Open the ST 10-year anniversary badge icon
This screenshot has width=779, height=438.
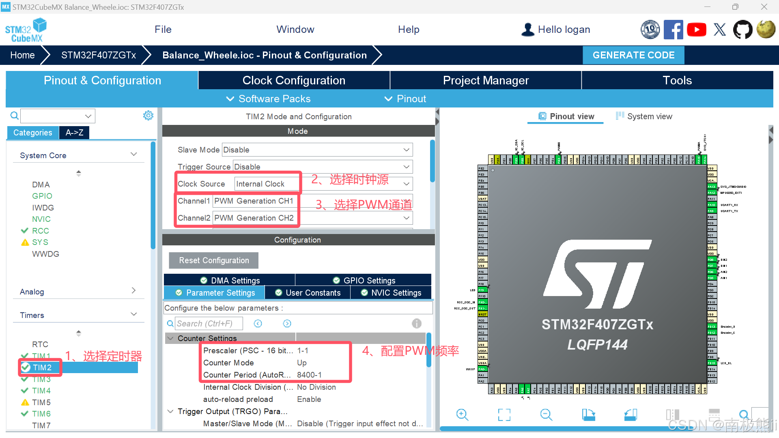coord(650,30)
